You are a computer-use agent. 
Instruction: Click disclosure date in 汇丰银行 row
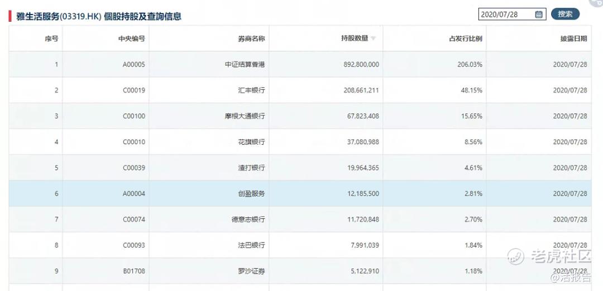pos(570,90)
